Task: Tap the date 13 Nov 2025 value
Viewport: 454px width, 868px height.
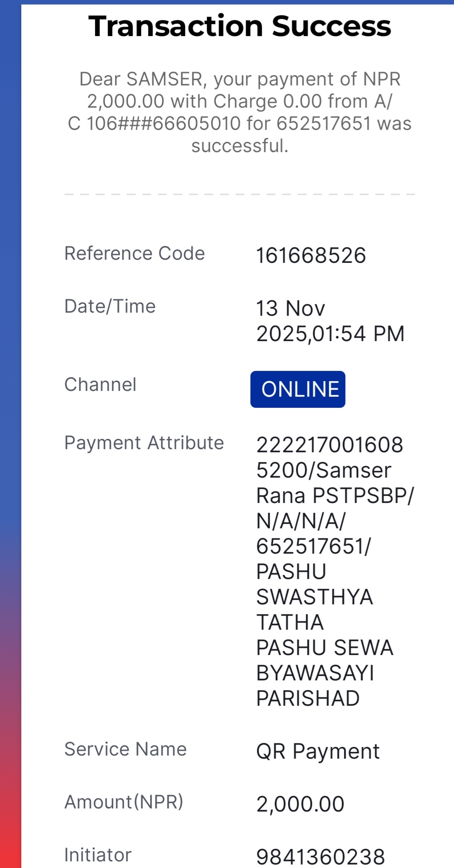Action: coord(330,321)
